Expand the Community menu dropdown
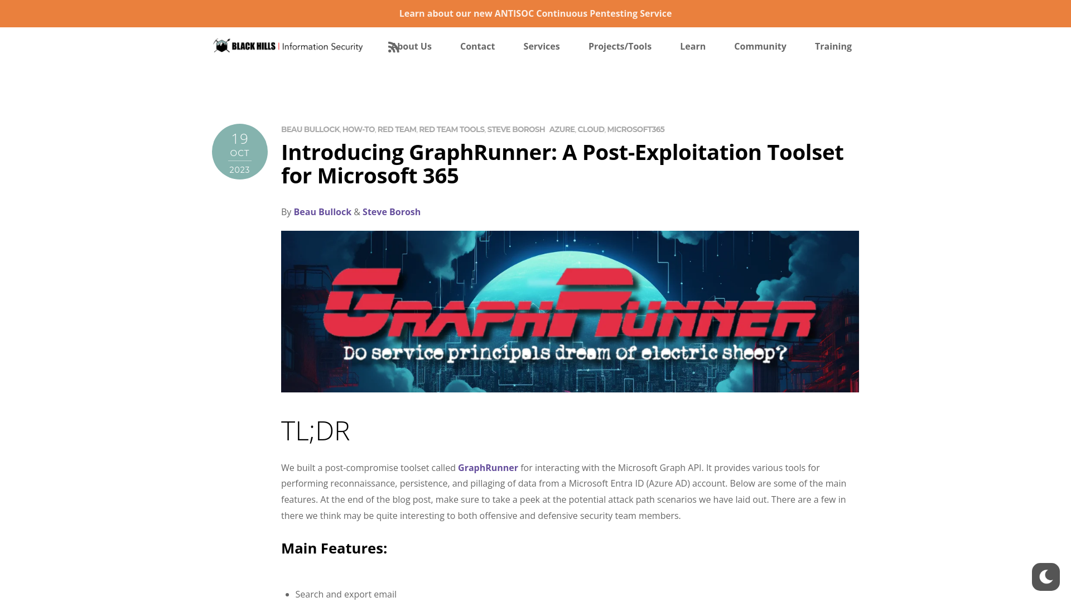1071x602 pixels. (x=760, y=46)
